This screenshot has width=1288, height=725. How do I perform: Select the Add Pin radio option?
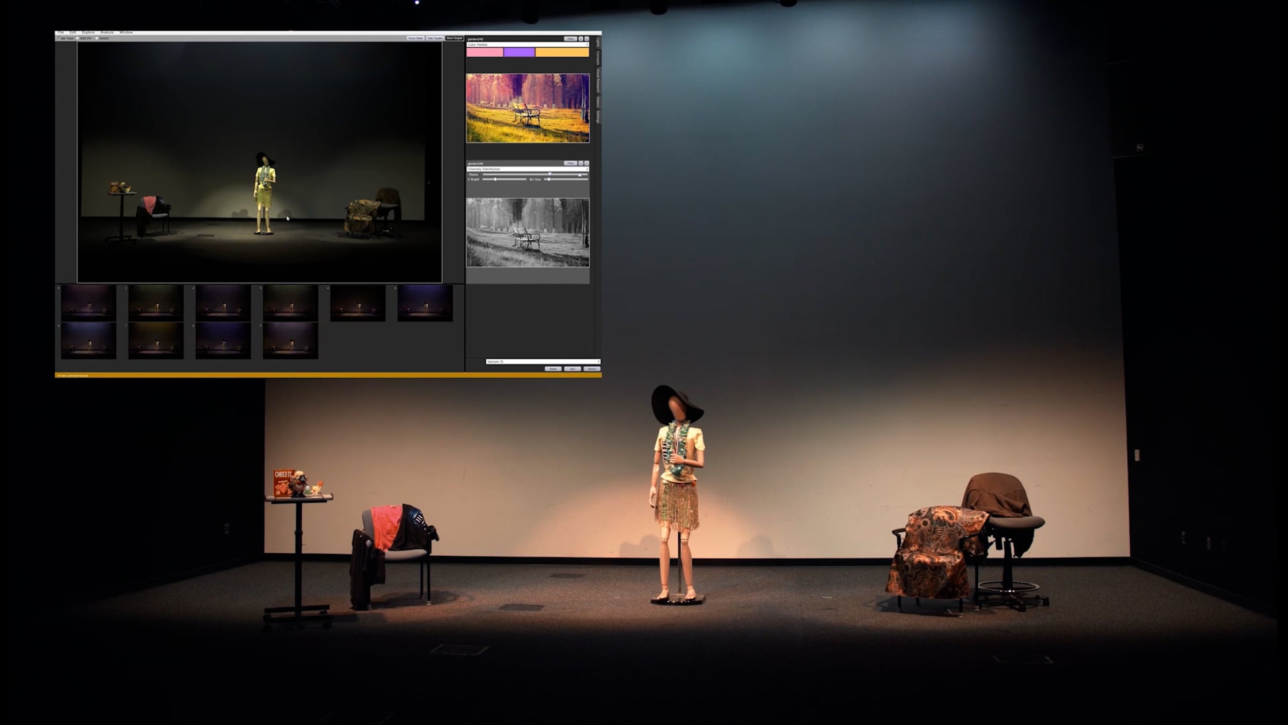[78, 38]
